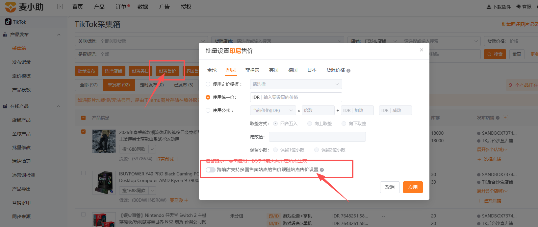The image size is (538, 227).
Task: Switch to the 德国 tab
Action: tap(293, 70)
